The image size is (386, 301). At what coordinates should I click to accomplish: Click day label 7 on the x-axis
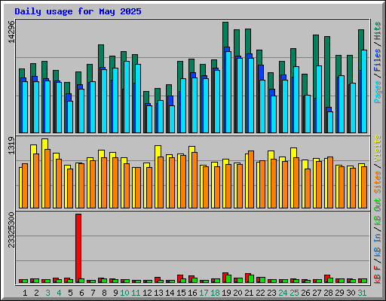(x=93, y=293)
